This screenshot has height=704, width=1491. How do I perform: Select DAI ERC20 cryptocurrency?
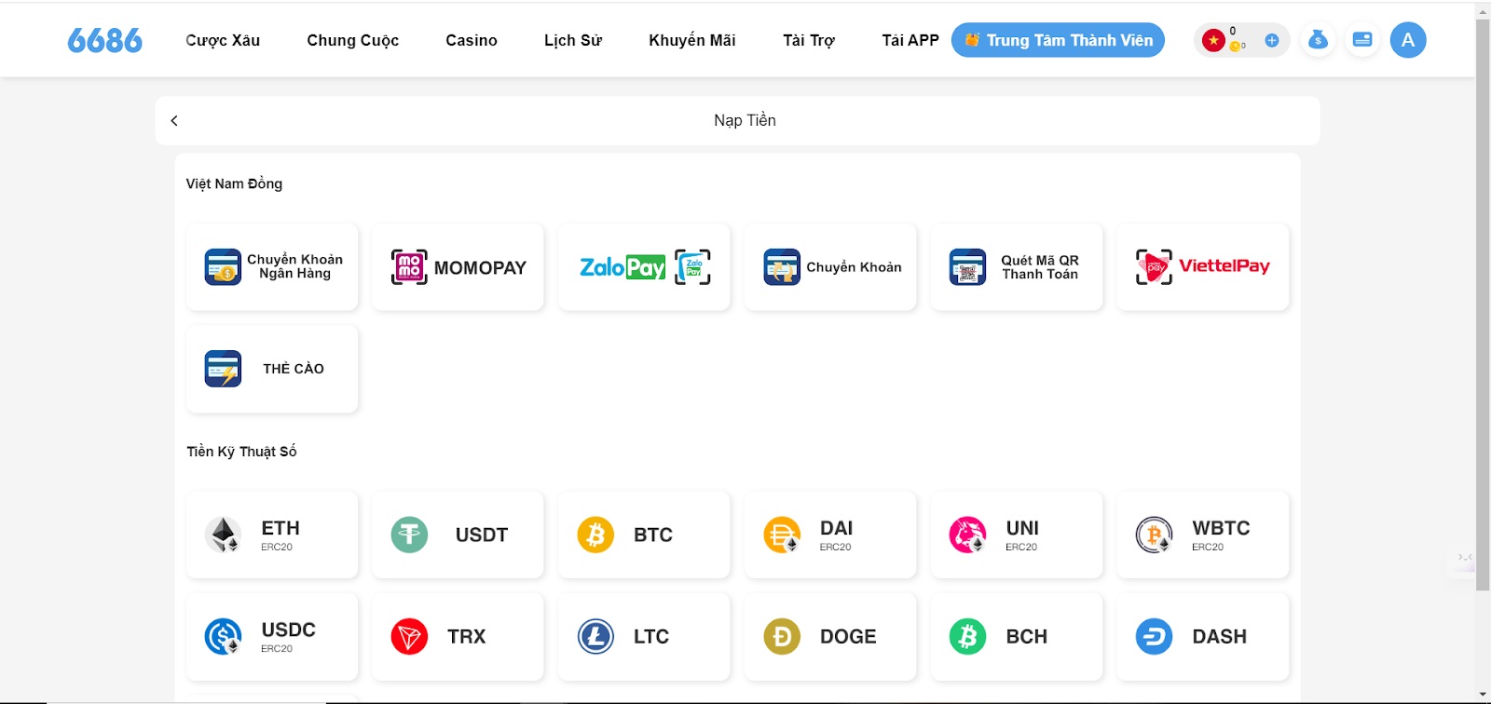(x=830, y=535)
